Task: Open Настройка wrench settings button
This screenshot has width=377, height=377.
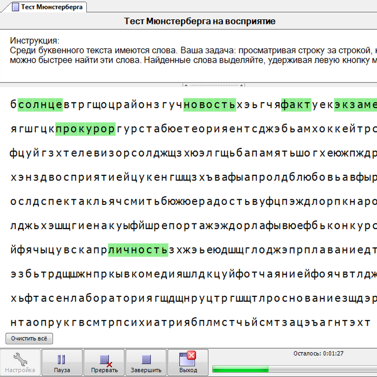Action: coord(20,363)
